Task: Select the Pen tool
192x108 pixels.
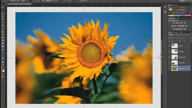Action: coord(3,49)
